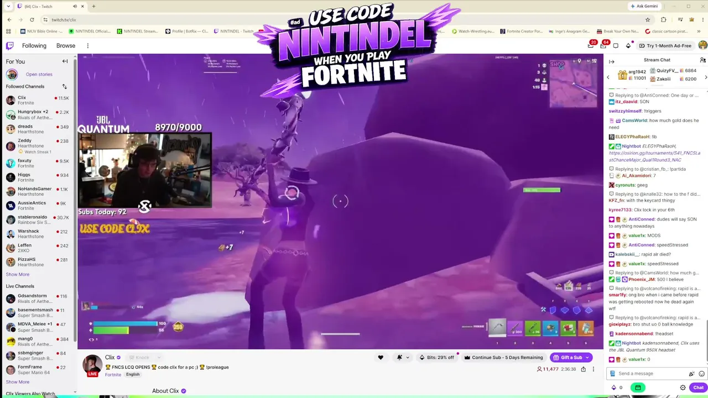Click the Clix stream video player
This screenshot has height=398, width=708.
340,201
